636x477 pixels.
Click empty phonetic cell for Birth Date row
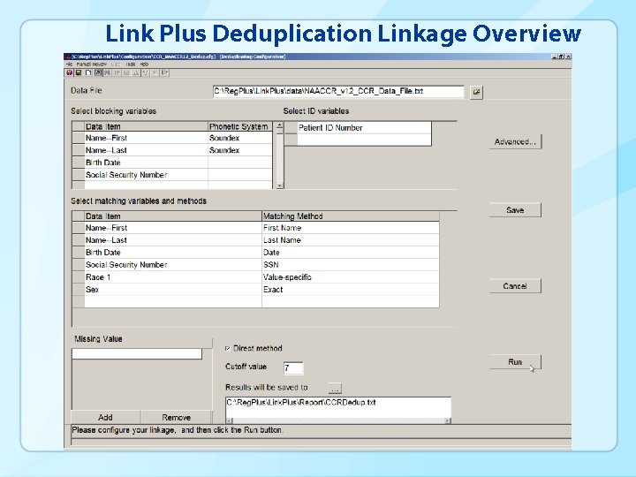240,163
